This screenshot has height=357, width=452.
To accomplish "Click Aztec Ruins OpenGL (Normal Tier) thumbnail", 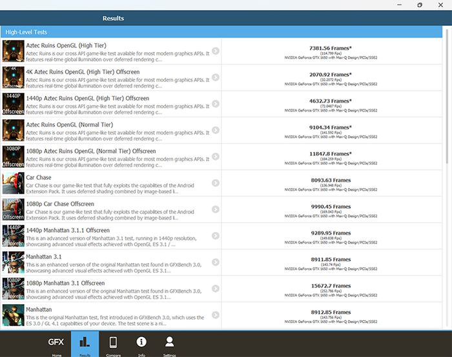I will pos(14,130).
